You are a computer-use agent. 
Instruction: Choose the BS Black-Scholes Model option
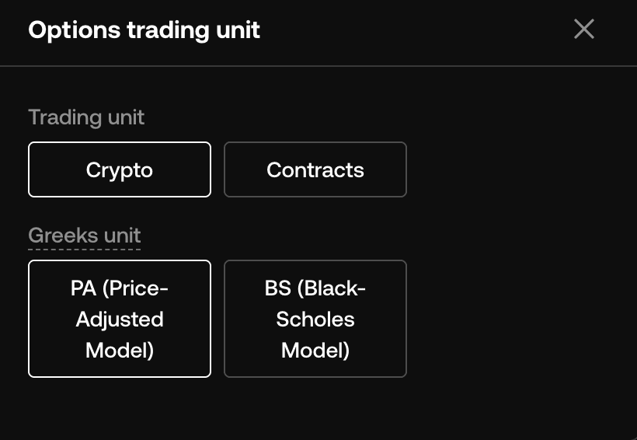(x=315, y=319)
